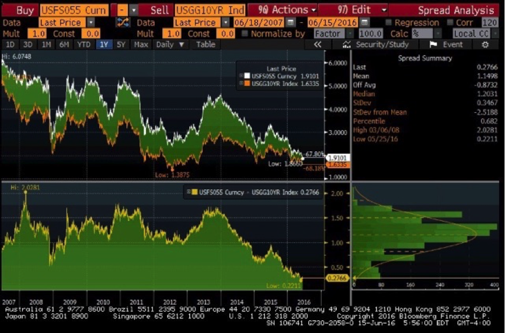Select the 1D range tab
505x333 pixels.
point(10,44)
